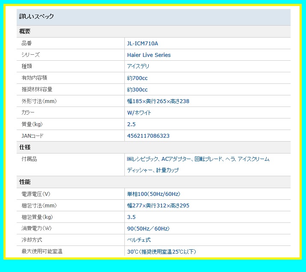
Task: Select the 仕様 section heading
Action: click(x=25, y=147)
